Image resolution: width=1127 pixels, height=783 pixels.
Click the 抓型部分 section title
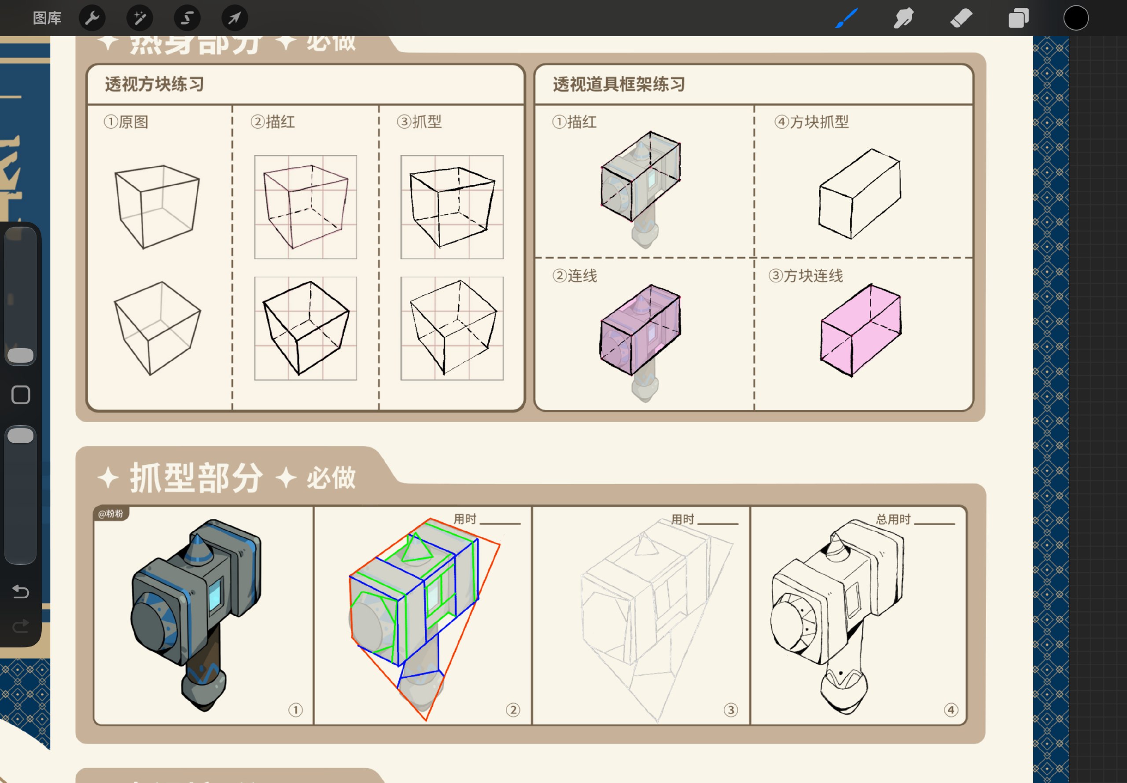coord(196,478)
